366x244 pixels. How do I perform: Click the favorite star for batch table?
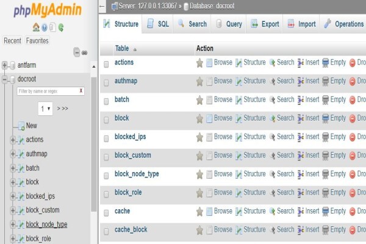(199, 100)
